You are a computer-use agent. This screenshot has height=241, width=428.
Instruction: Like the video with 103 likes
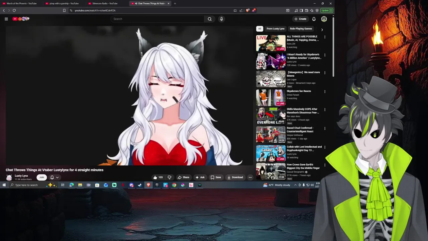coord(158,177)
